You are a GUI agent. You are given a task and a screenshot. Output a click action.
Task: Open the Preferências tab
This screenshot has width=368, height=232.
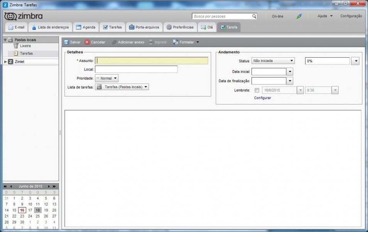tap(180, 27)
